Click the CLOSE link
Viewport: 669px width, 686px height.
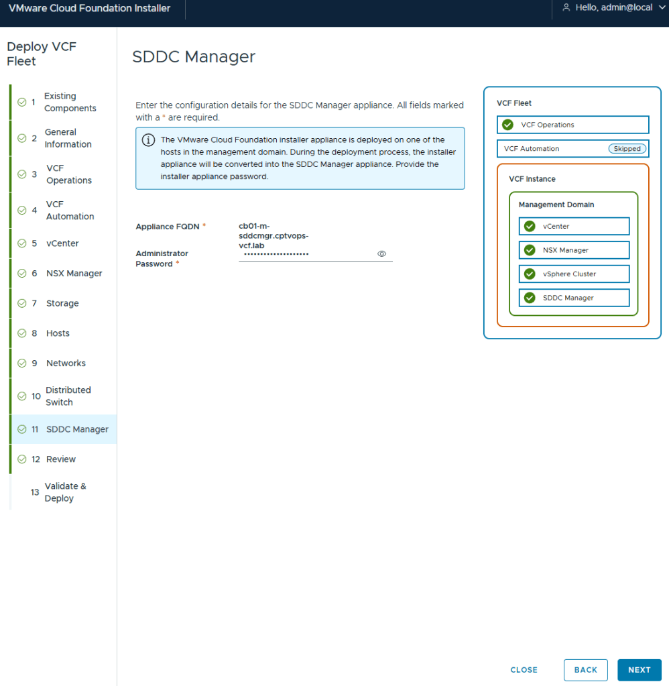point(524,670)
